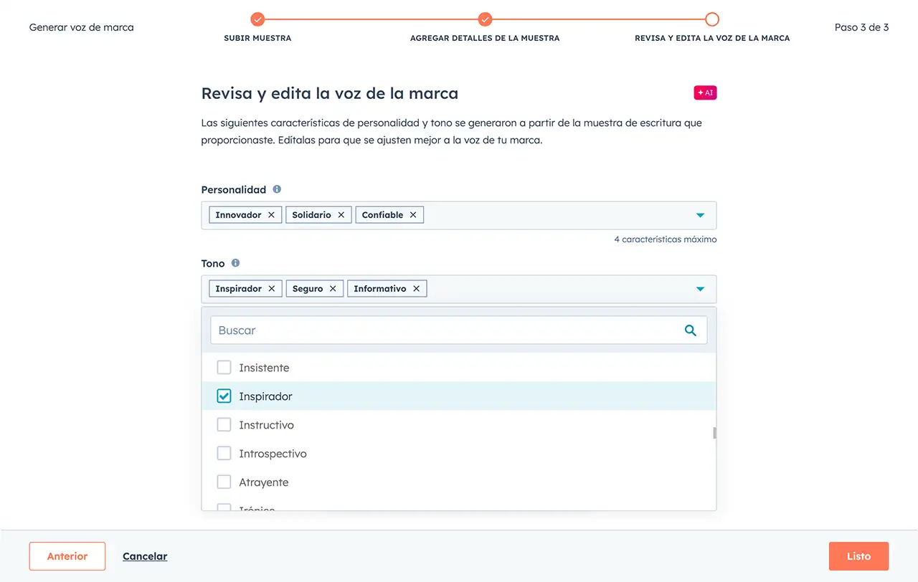Click the Cancelar link
The width and height of the screenshot is (918, 582).
(145, 556)
